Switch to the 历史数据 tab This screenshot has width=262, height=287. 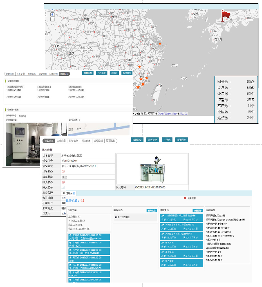pyautogui.click(x=85, y=140)
